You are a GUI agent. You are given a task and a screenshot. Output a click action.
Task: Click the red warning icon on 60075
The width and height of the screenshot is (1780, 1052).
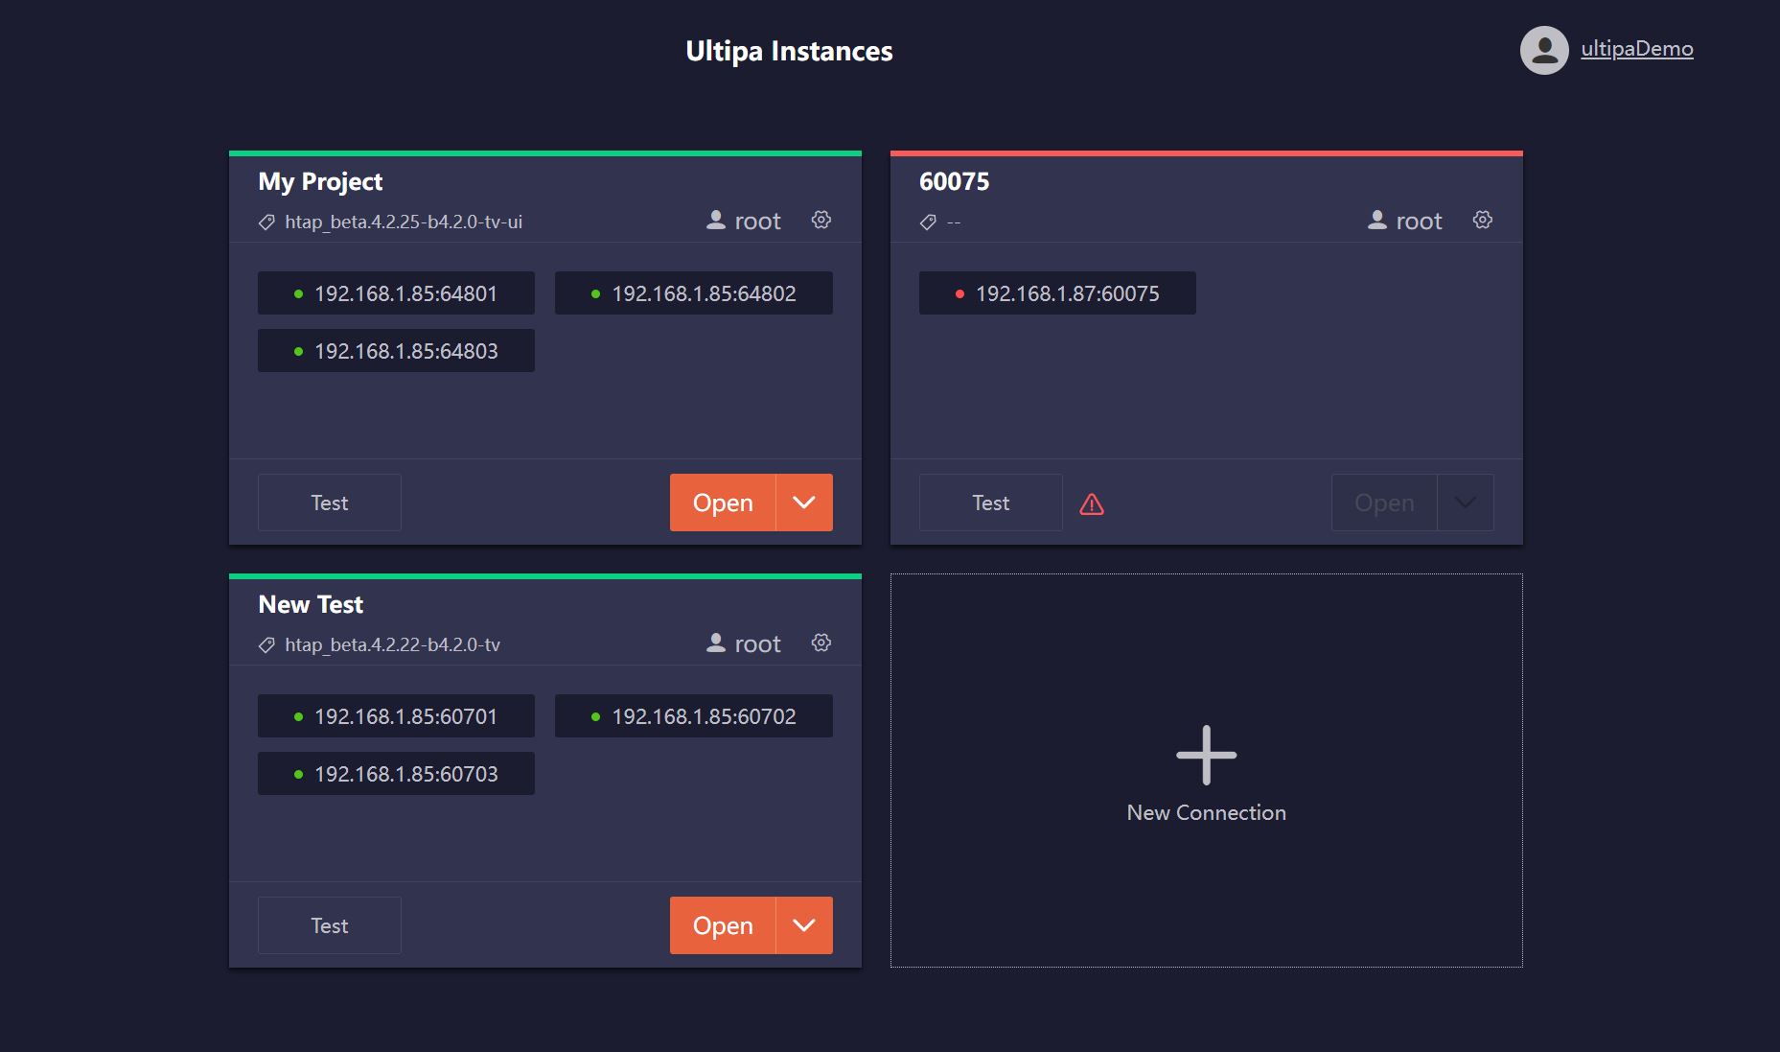pyautogui.click(x=1092, y=503)
